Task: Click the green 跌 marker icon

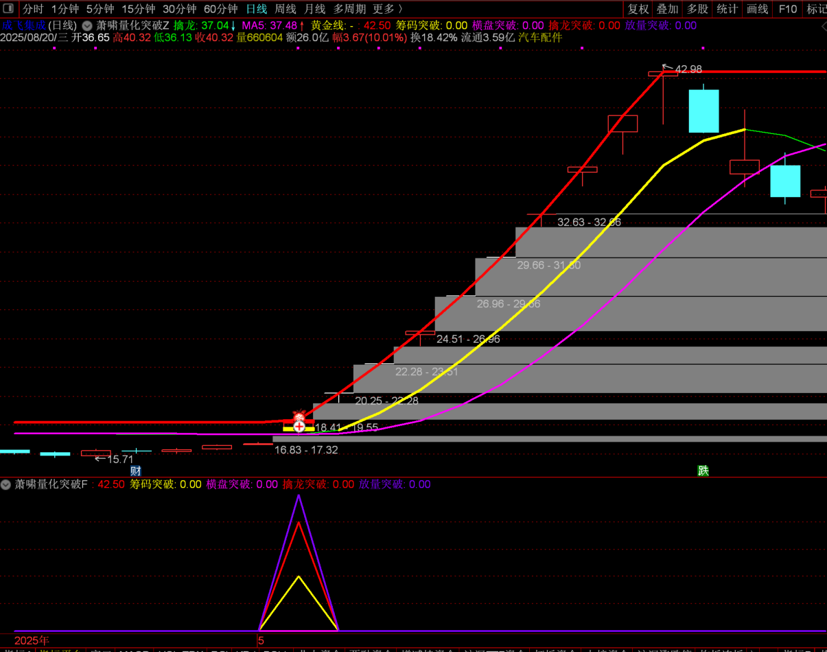Action: 703,471
